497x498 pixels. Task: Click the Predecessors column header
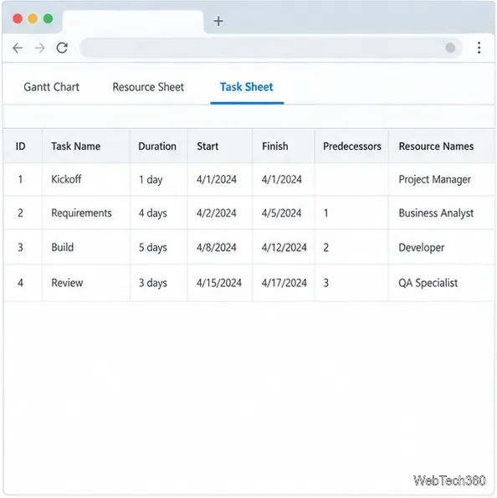coord(351,146)
